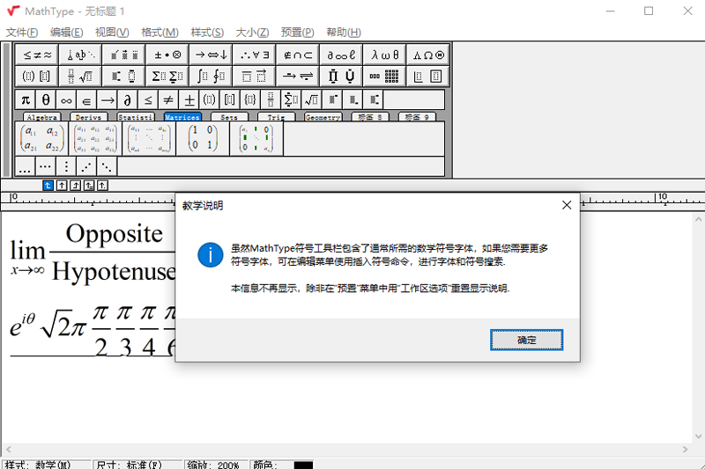Switch to the Algebra tab
Viewport: 705px width, 469px height.
click(x=41, y=117)
